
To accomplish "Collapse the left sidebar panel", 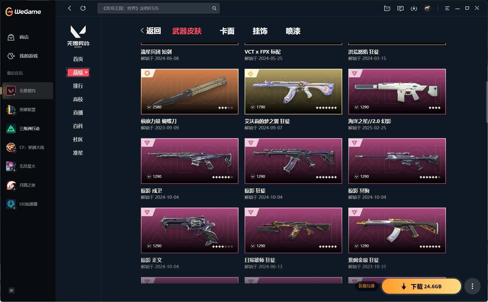I will [x=12, y=290].
